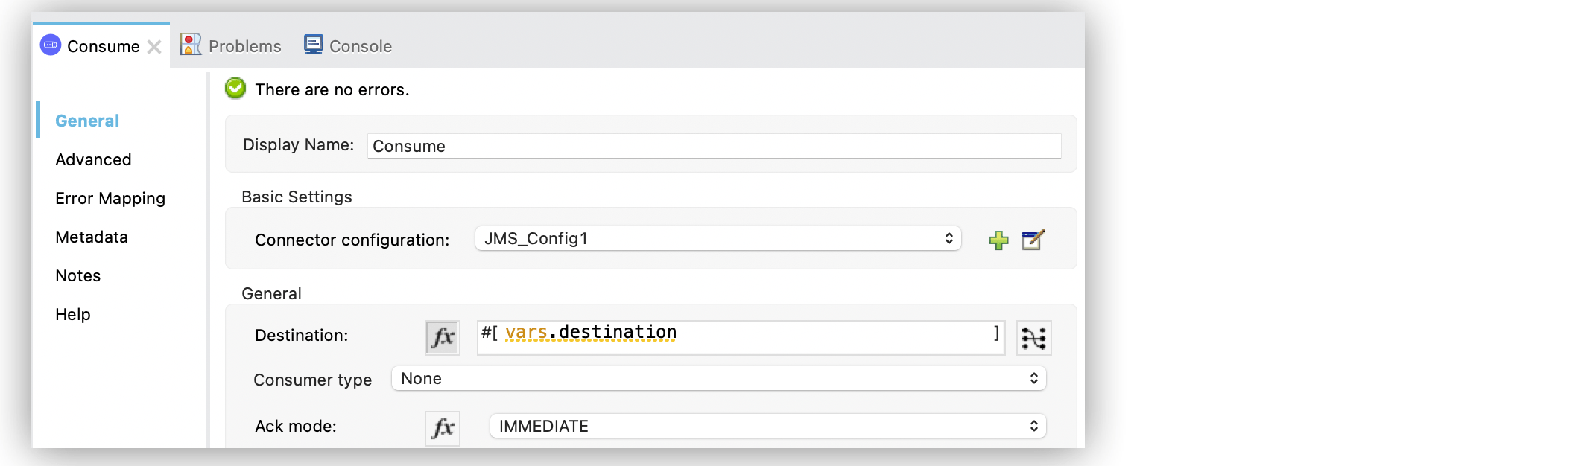Click the Console monitor icon
1596x466 pixels.
312,43
